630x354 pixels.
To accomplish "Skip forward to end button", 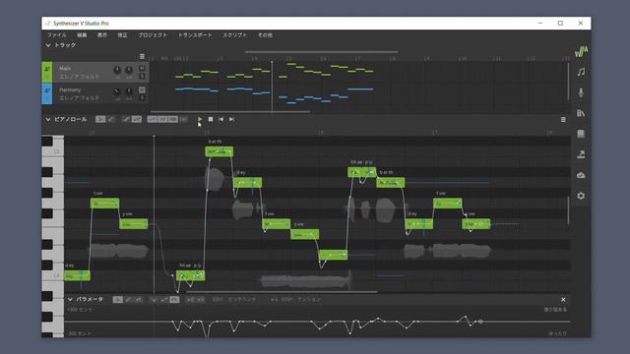I will (231, 119).
